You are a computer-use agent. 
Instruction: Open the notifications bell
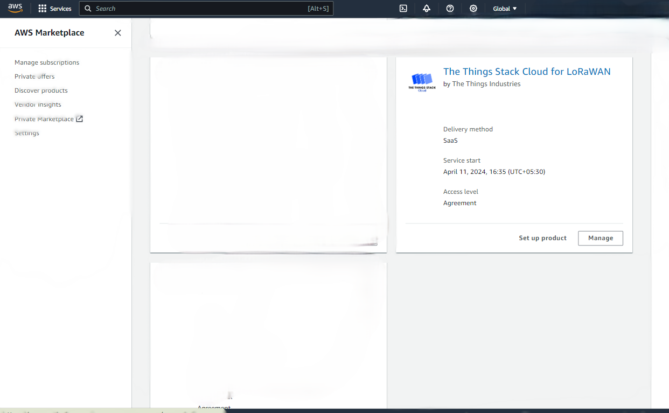click(427, 8)
